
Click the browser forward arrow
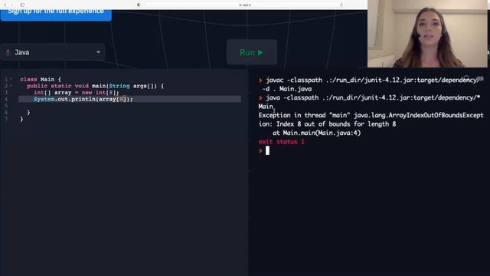(12, 5)
